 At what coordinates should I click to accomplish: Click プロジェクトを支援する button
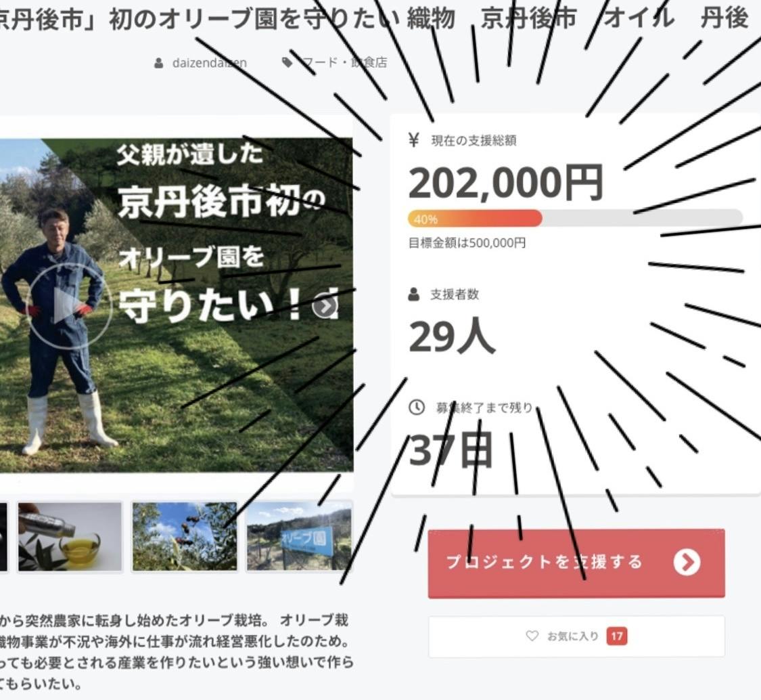[x=576, y=563]
